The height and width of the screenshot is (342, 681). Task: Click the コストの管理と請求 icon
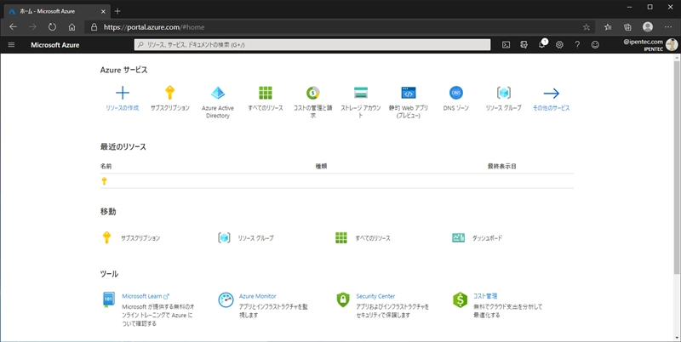tap(313, 94)
